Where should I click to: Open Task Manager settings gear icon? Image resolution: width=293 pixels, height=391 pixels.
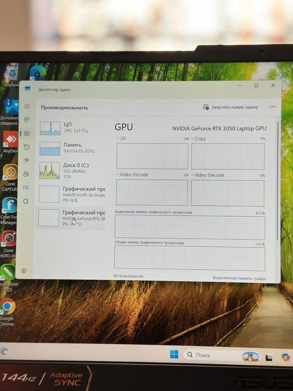point(23,270)
